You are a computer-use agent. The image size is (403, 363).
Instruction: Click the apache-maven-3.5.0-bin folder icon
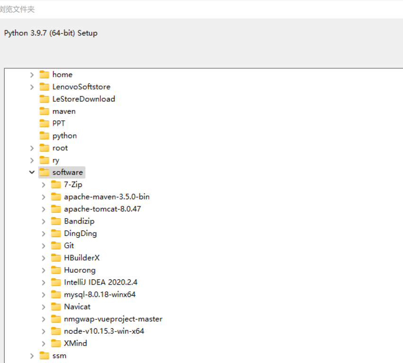pos(56,197)
